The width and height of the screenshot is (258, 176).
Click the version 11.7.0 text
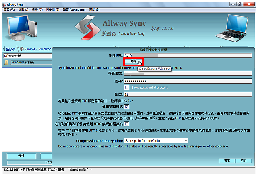pyautogui.click(x=162, y=28)
